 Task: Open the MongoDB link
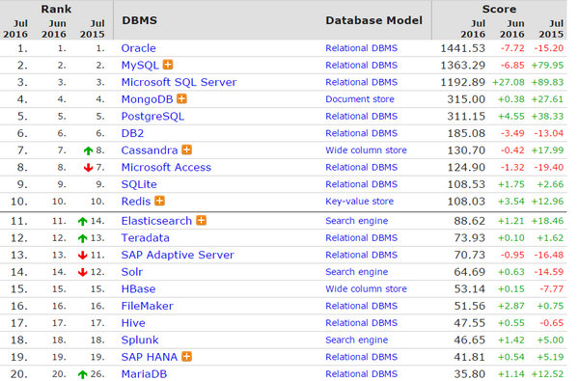click(147, 99)
